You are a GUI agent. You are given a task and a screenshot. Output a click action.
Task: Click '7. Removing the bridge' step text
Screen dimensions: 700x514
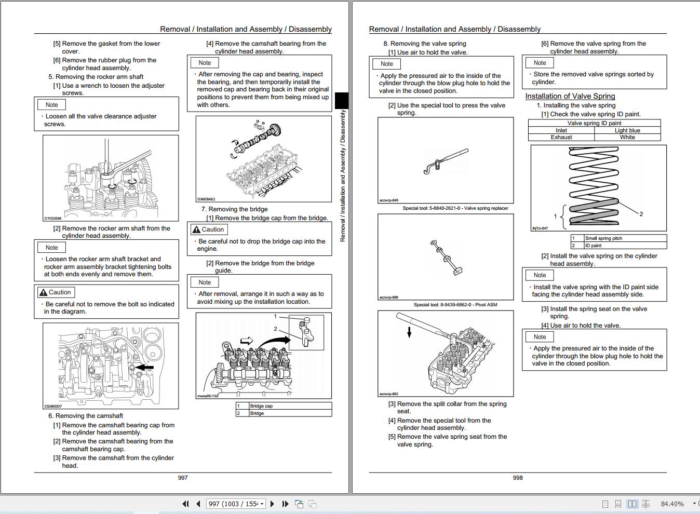[x=234, y=209]
